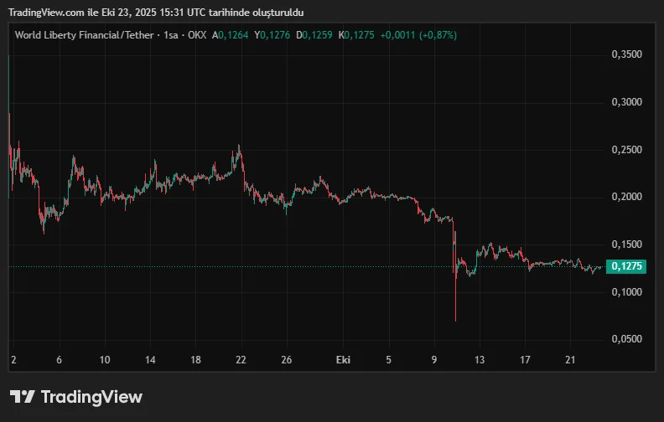Select the 1sa interval label
Screen dimensions: 664x422
click(173, 35)
